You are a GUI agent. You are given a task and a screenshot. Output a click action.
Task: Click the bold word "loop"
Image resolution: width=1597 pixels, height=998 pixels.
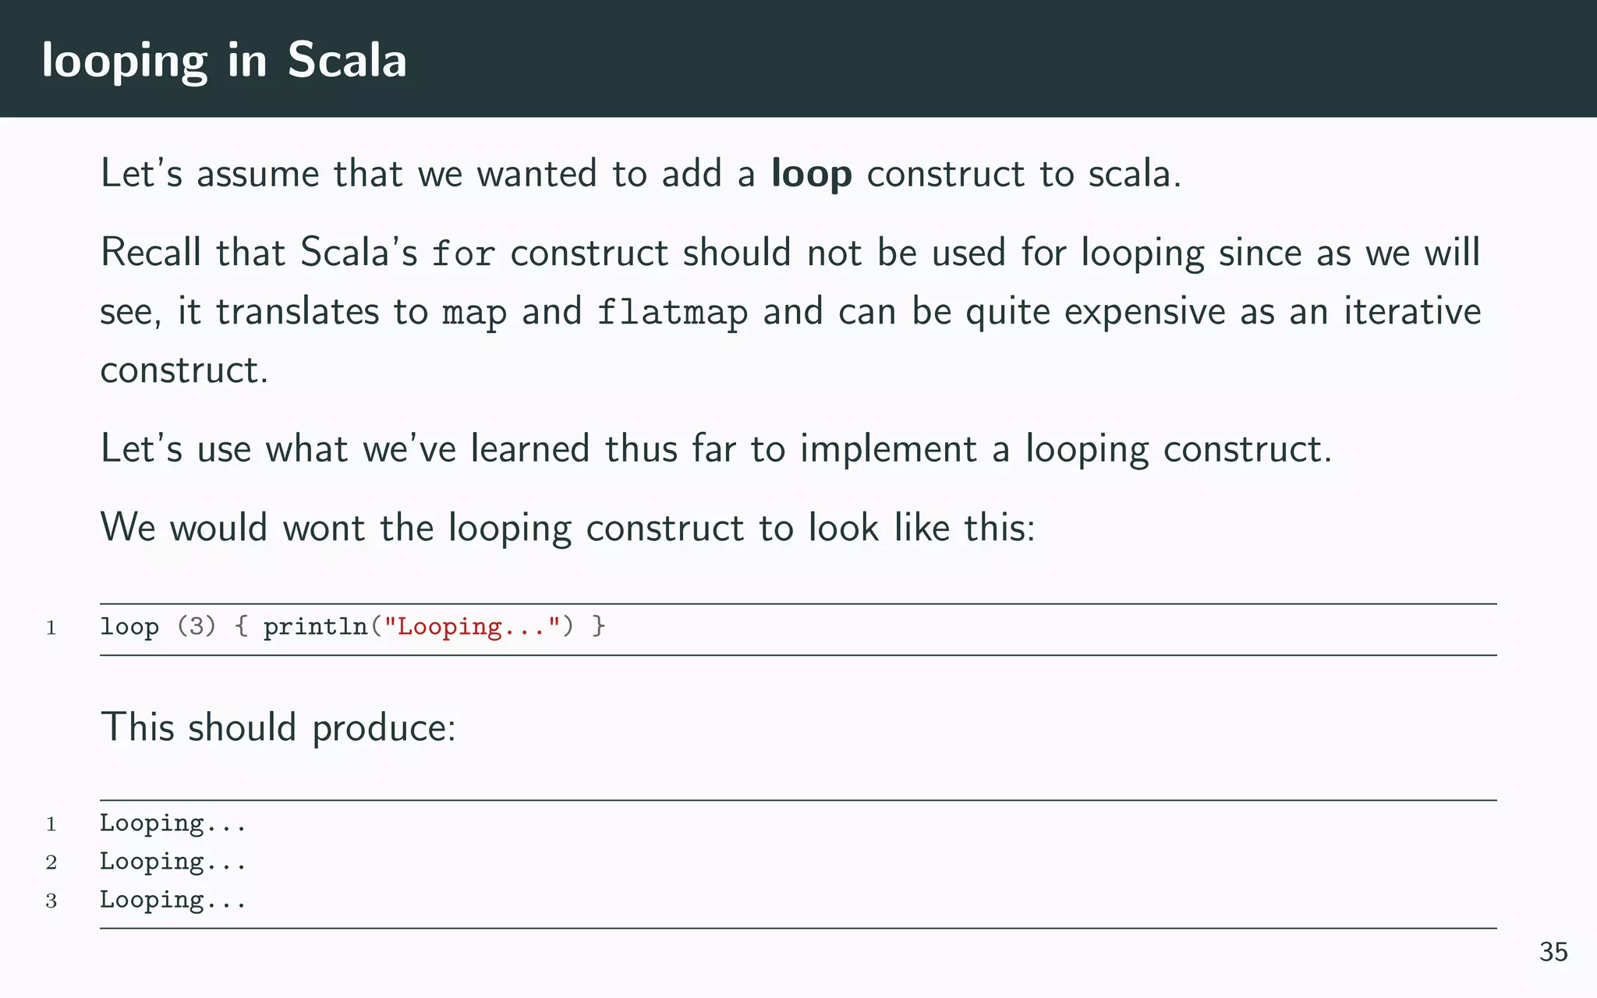pyautogui.click(x=811, y=174)
